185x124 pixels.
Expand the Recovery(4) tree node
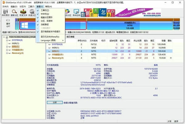pos(7,53)
